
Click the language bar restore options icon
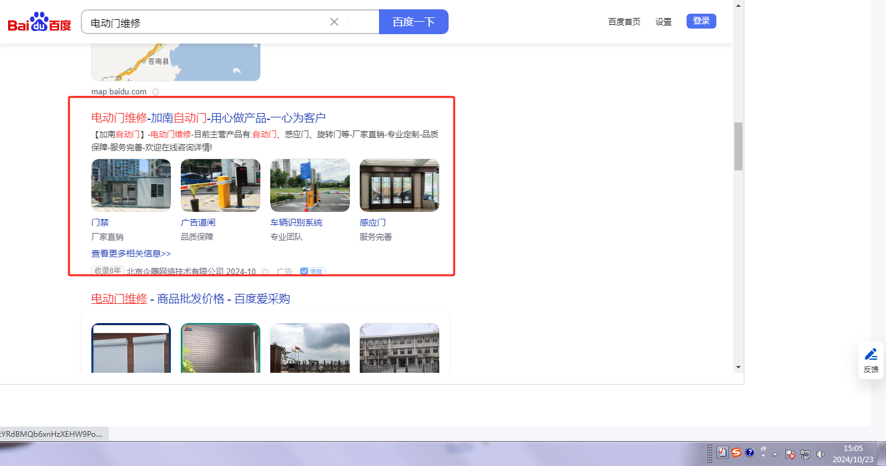pyautogui.click(x=764, y=449)
